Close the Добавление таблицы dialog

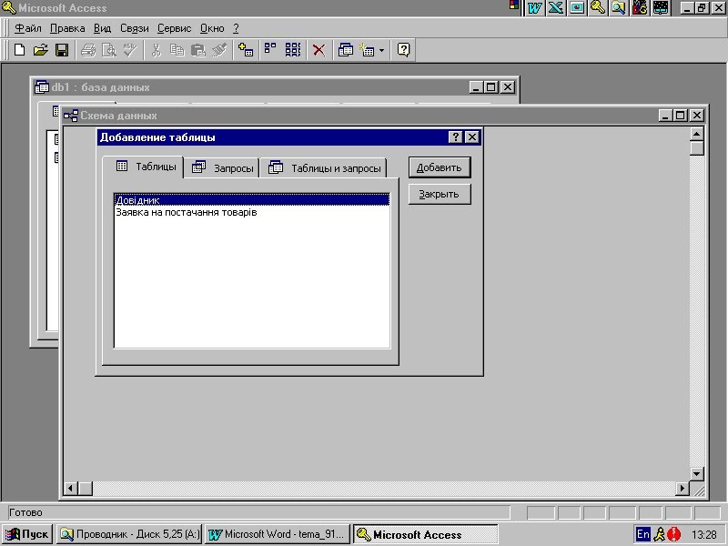471,137
